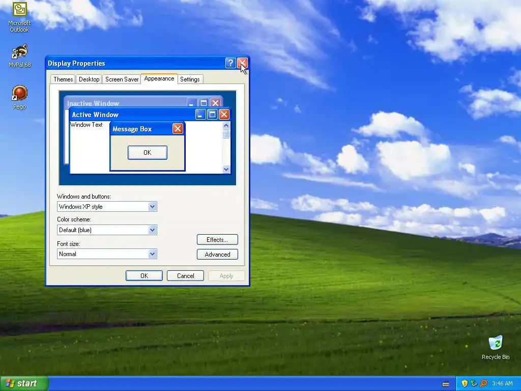Screen dimensions: 521x391
Task: Switch to the Screen Saver tab
Action: tap(122, 79)
